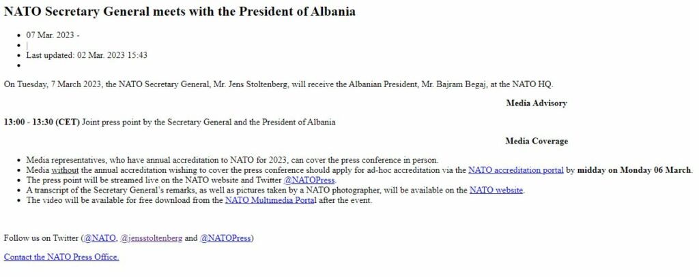This screenshot has width=699, height=277.
Task: Open the @jensstoltenberg Twitter link
Action: pyautogui.click(x=151, y=238)
